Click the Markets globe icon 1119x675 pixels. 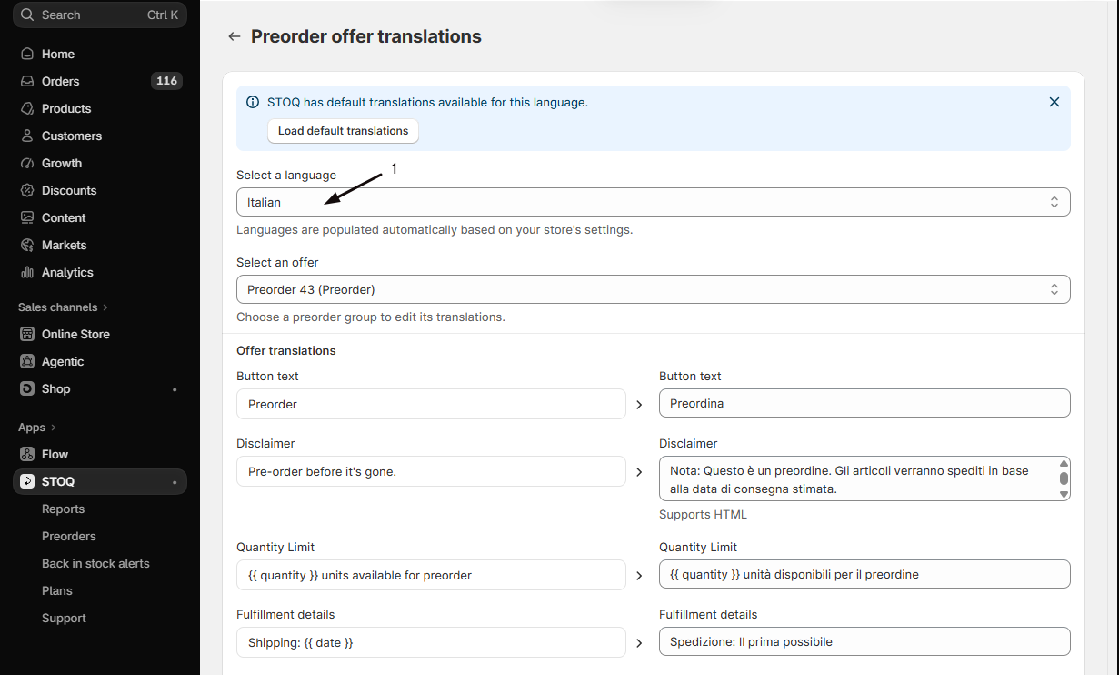coord(27,245)
